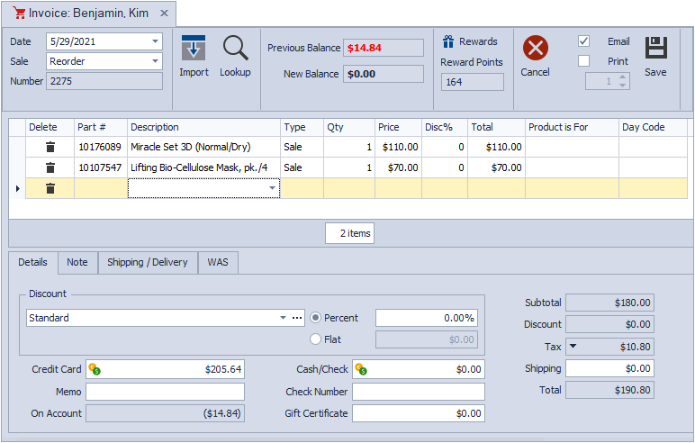Image resolution: width=695 pixels, height=443 pixels.
Task: Click the Price column header
Action: click(398, 127)
